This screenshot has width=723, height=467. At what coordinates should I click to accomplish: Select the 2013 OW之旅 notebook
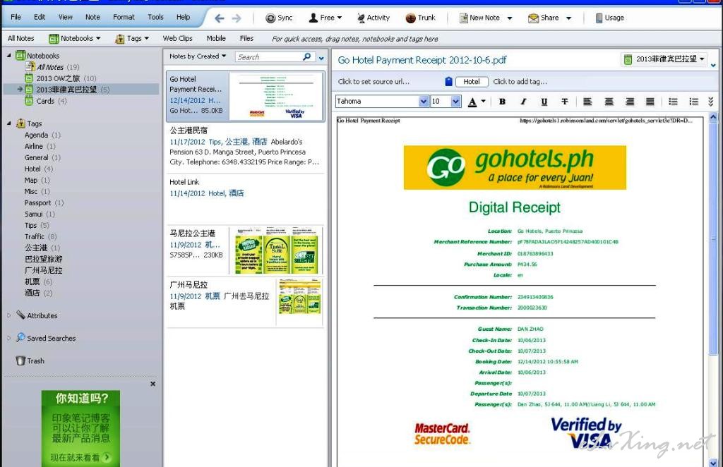pyautogui.click(x=66, y=78)
